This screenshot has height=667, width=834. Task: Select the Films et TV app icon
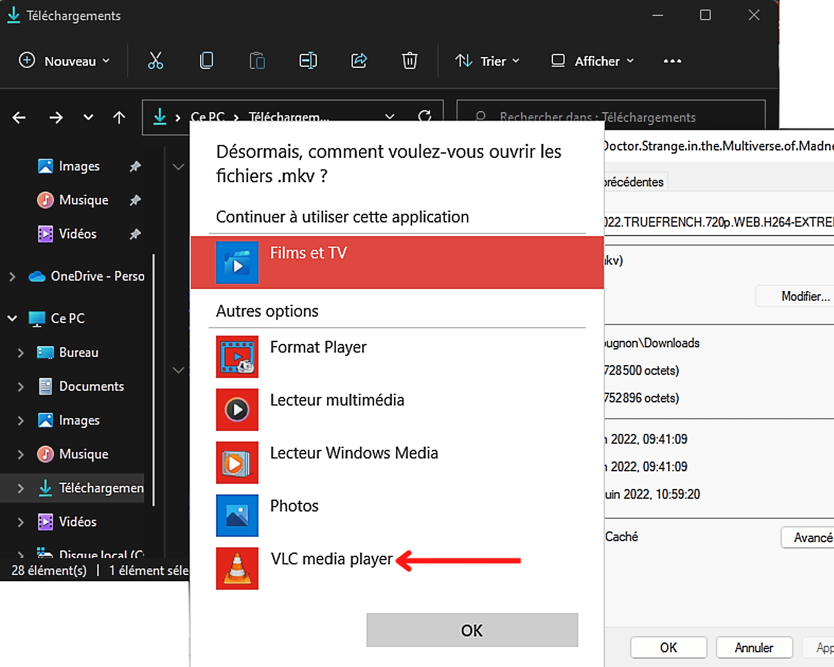tap(237, 262)
